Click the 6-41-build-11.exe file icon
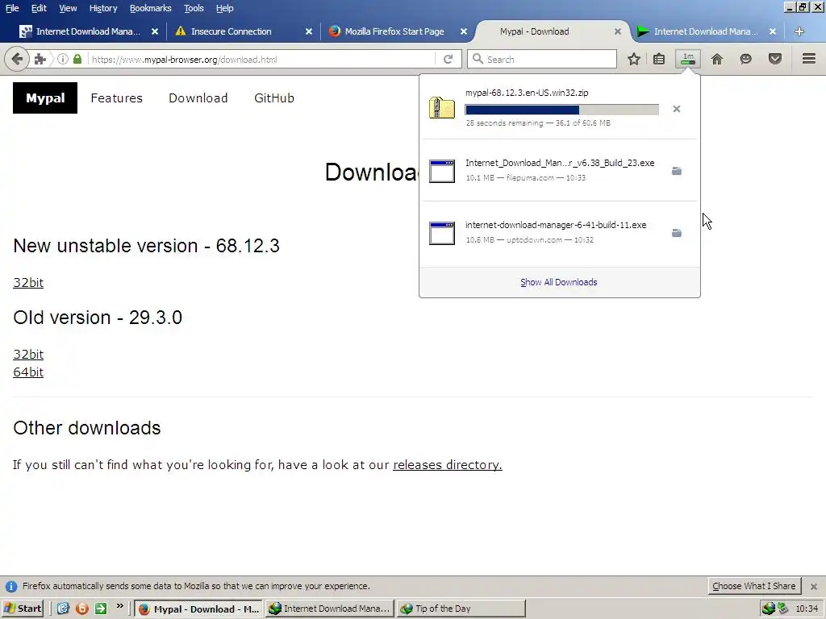The height and width of the screenshot is (619, 826). point(441,233)
